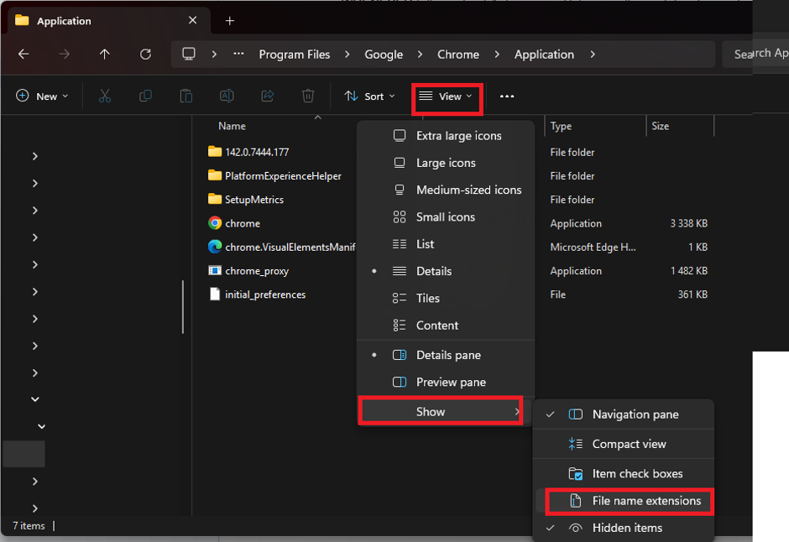Click the Delete trash icon

(308, 96)
